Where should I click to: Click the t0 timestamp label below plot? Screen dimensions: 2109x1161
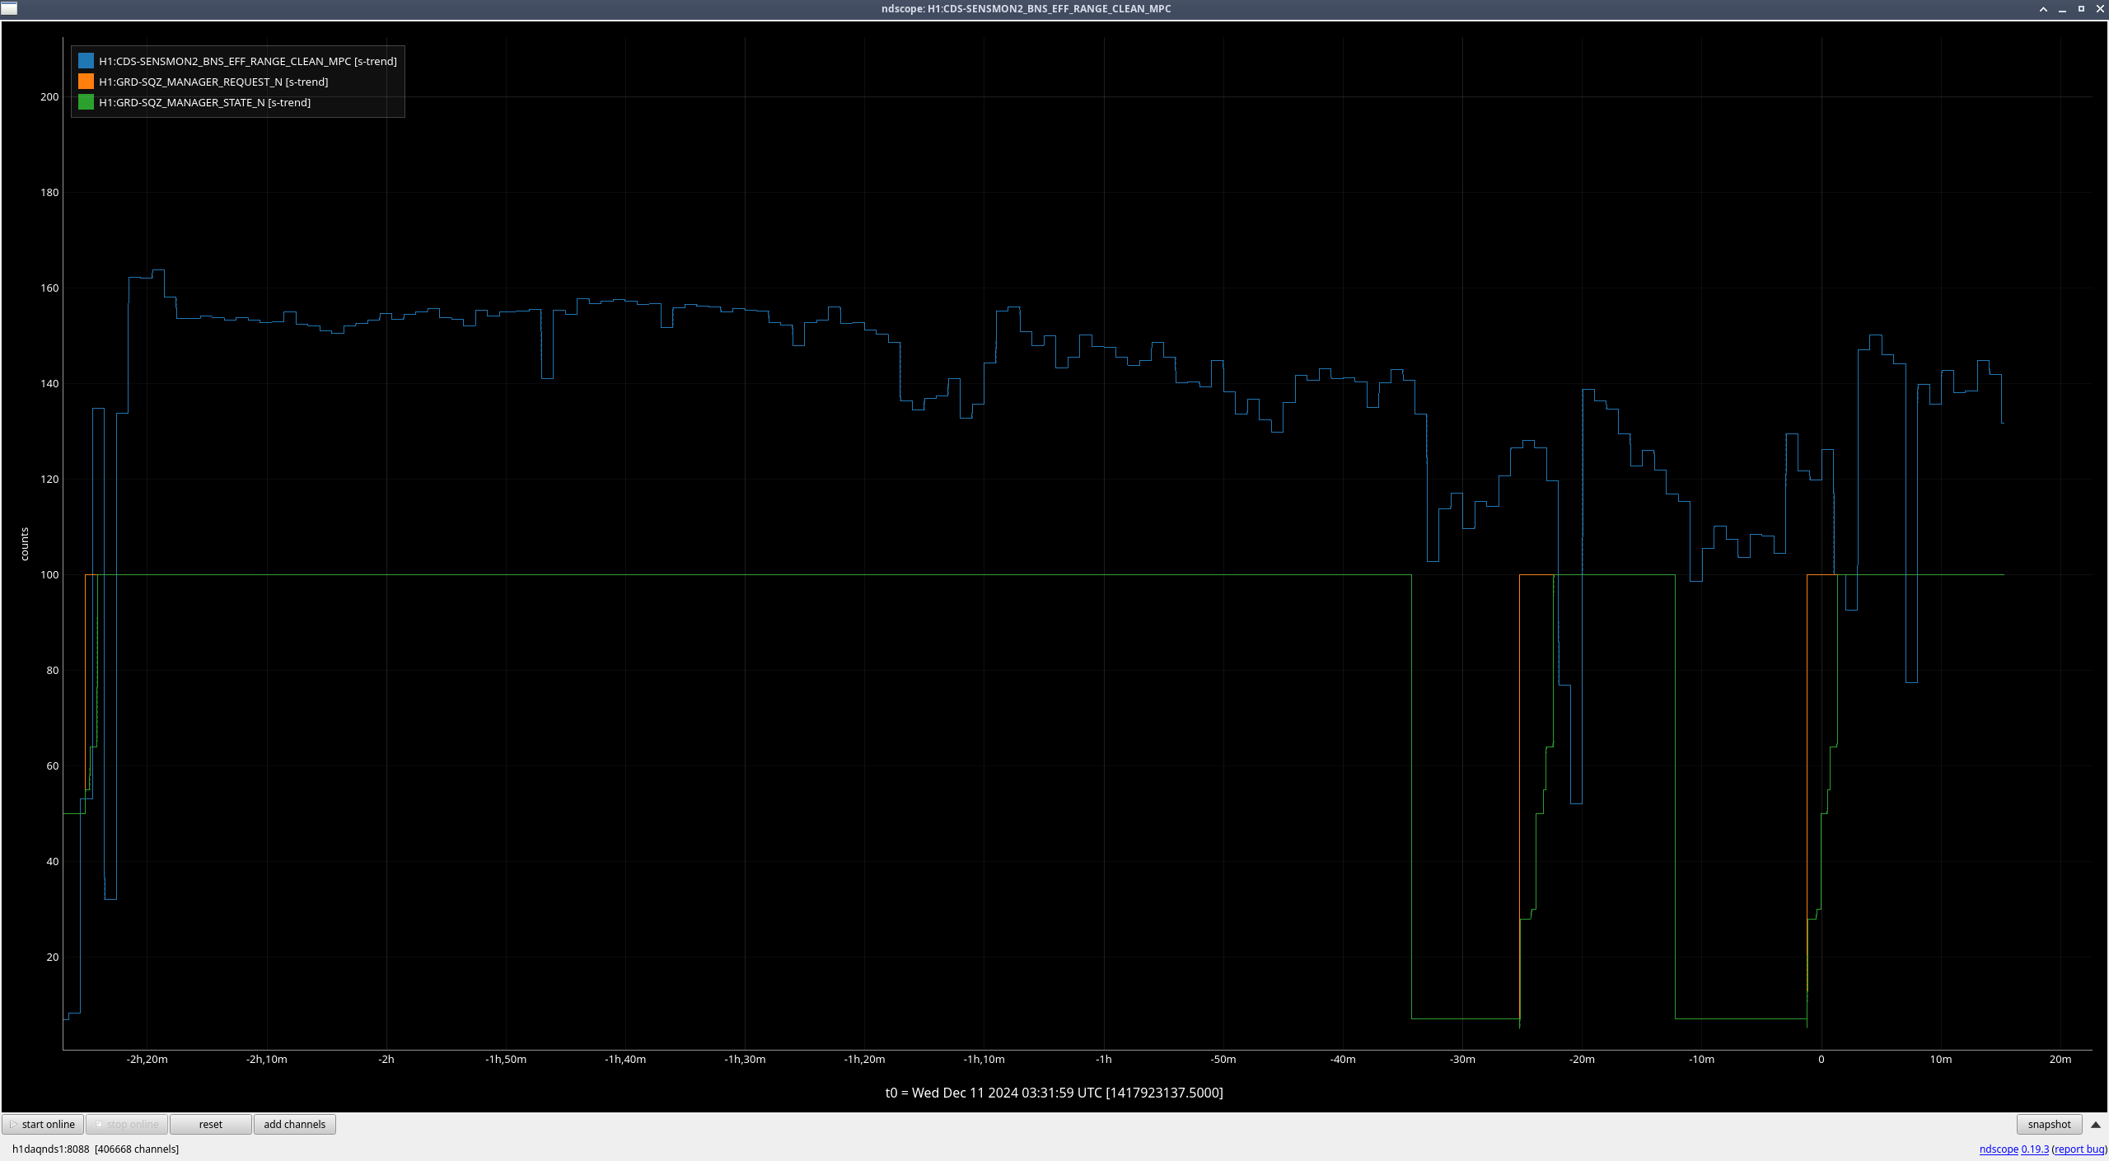pos(1054,1093)
